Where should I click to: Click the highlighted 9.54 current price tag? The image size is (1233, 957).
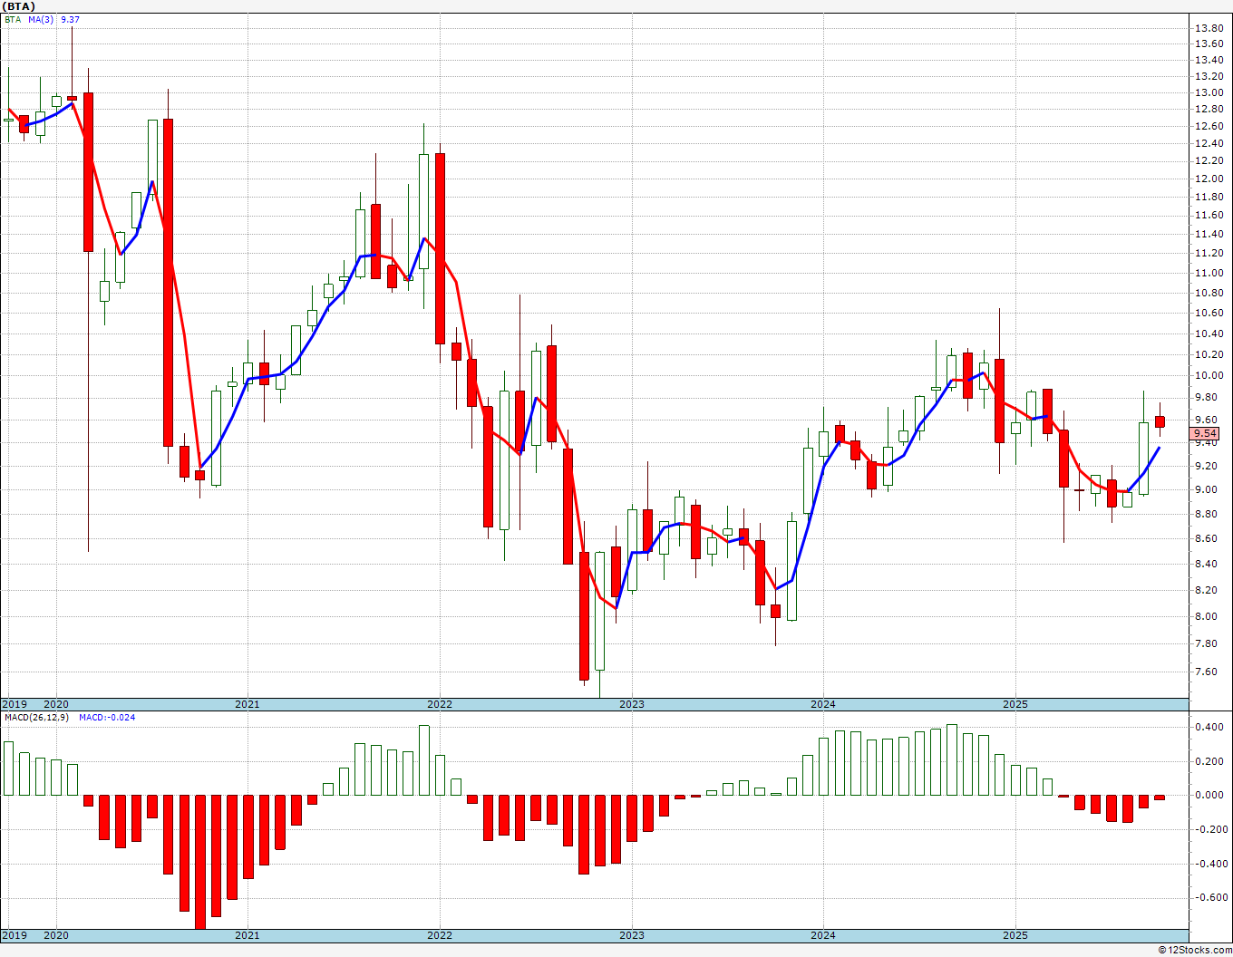(x=1206, y=434)
